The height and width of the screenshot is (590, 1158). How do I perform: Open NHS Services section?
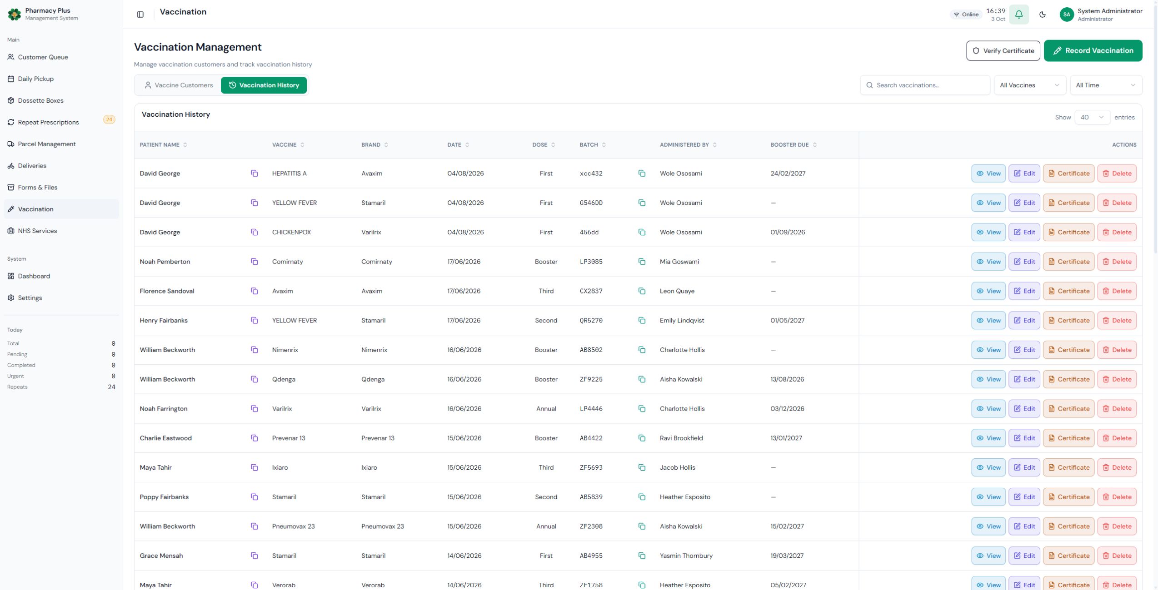pyautogui.click(x=61, y=231)
